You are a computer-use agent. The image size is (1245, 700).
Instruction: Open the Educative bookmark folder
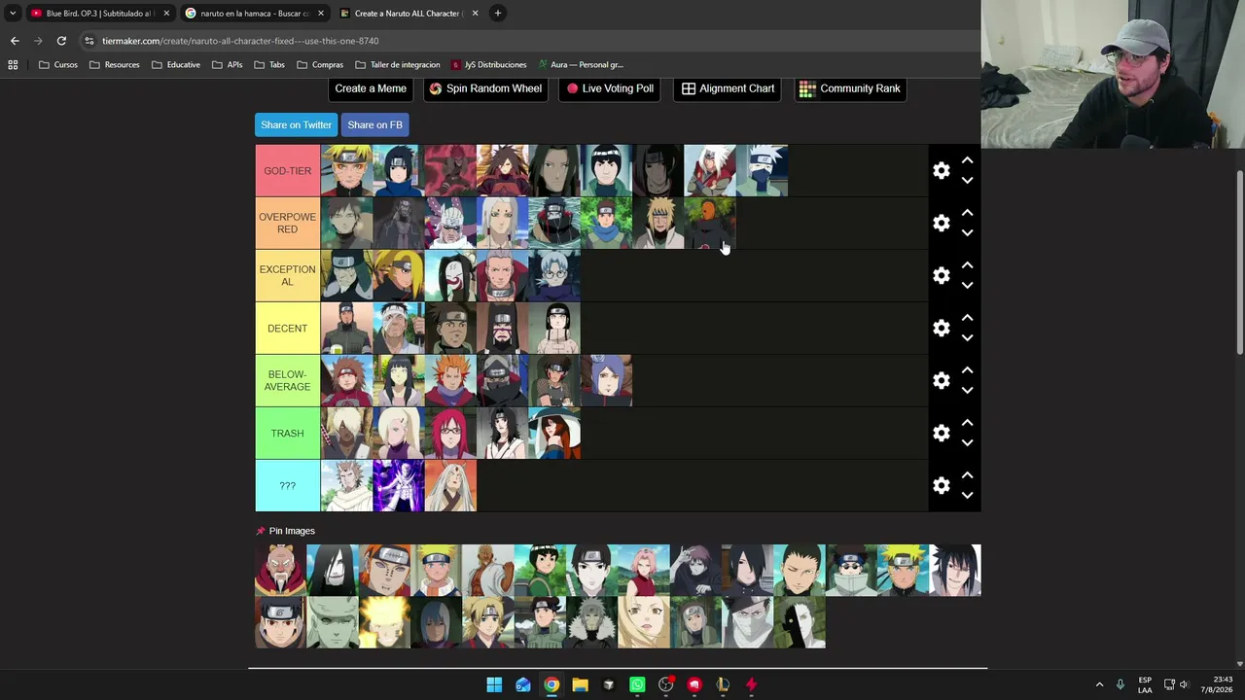click(x=176, y=65)
